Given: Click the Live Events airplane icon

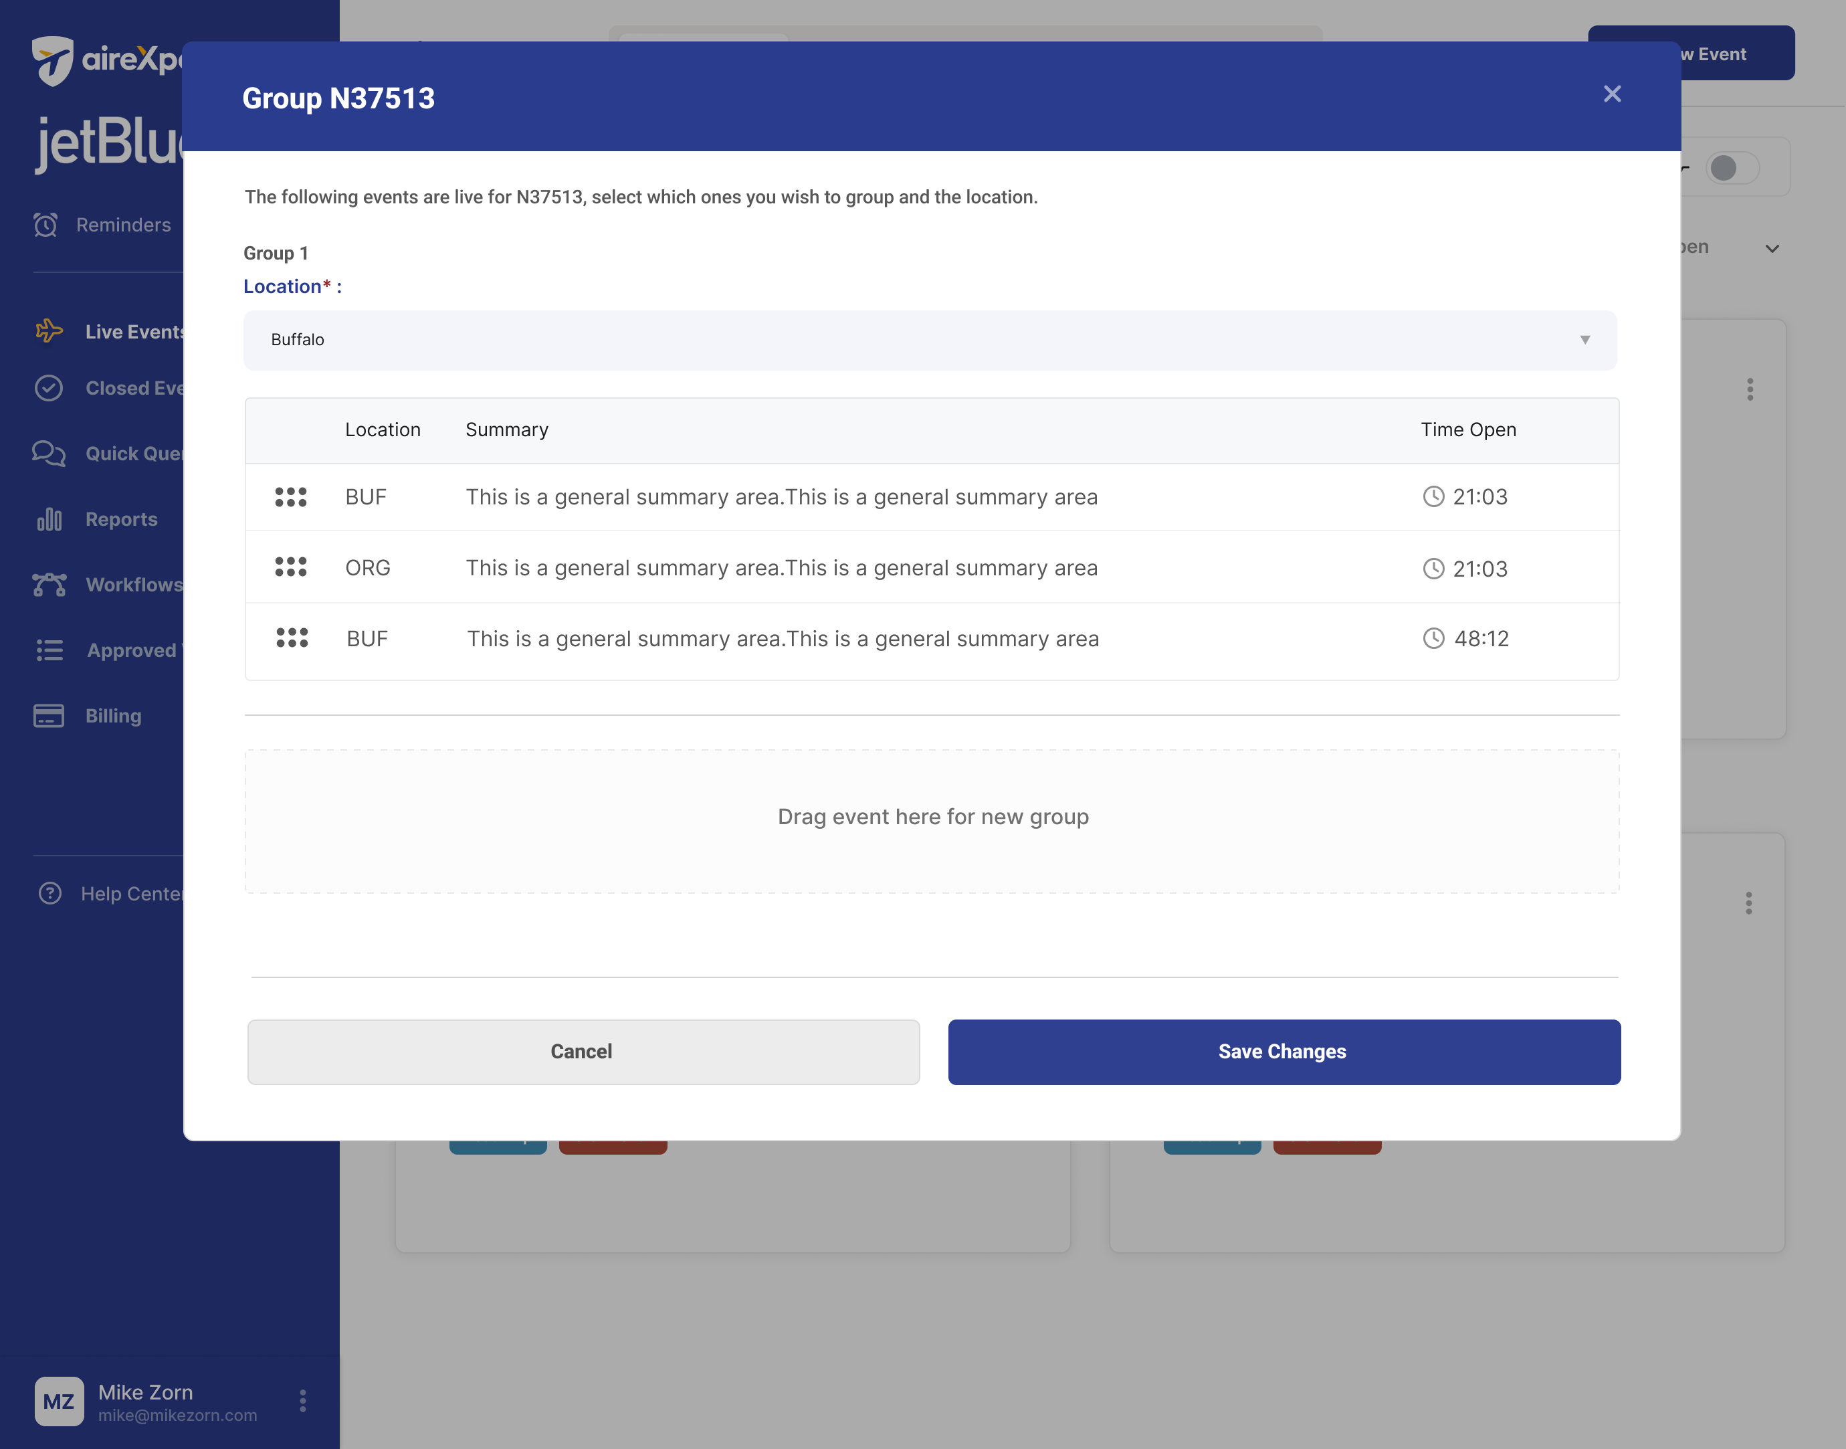Looking at the screenshot, I should 49,331.
